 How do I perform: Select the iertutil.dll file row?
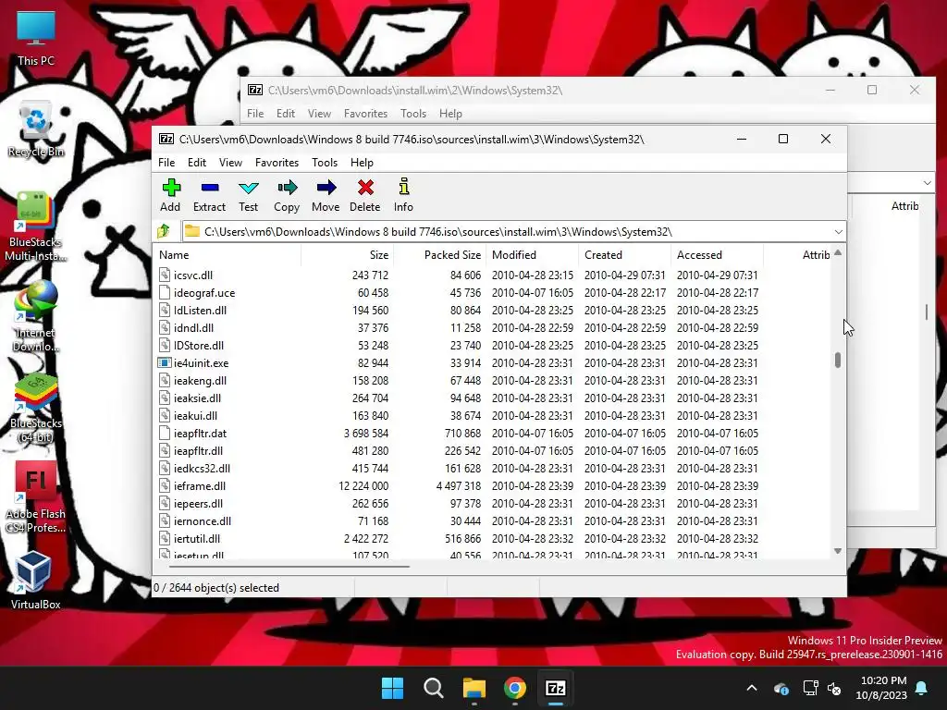493,539
